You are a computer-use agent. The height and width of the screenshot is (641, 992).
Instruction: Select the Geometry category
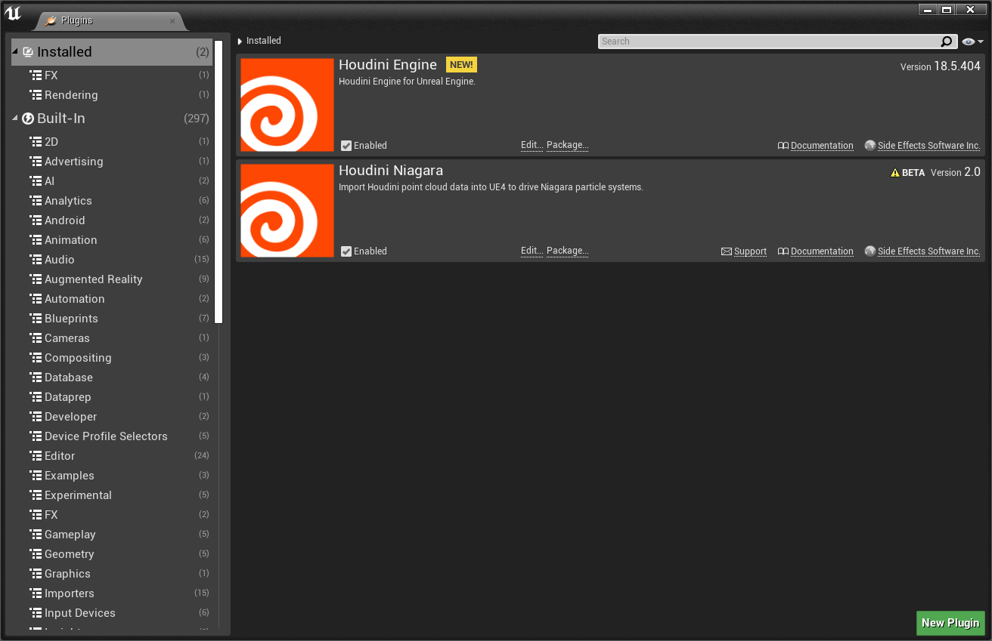112,554
